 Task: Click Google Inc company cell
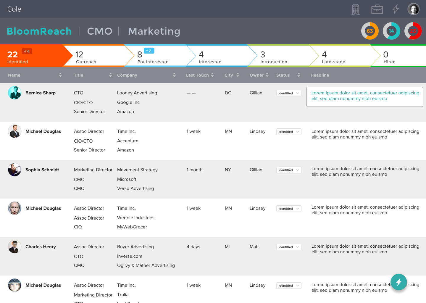[128, 102]
